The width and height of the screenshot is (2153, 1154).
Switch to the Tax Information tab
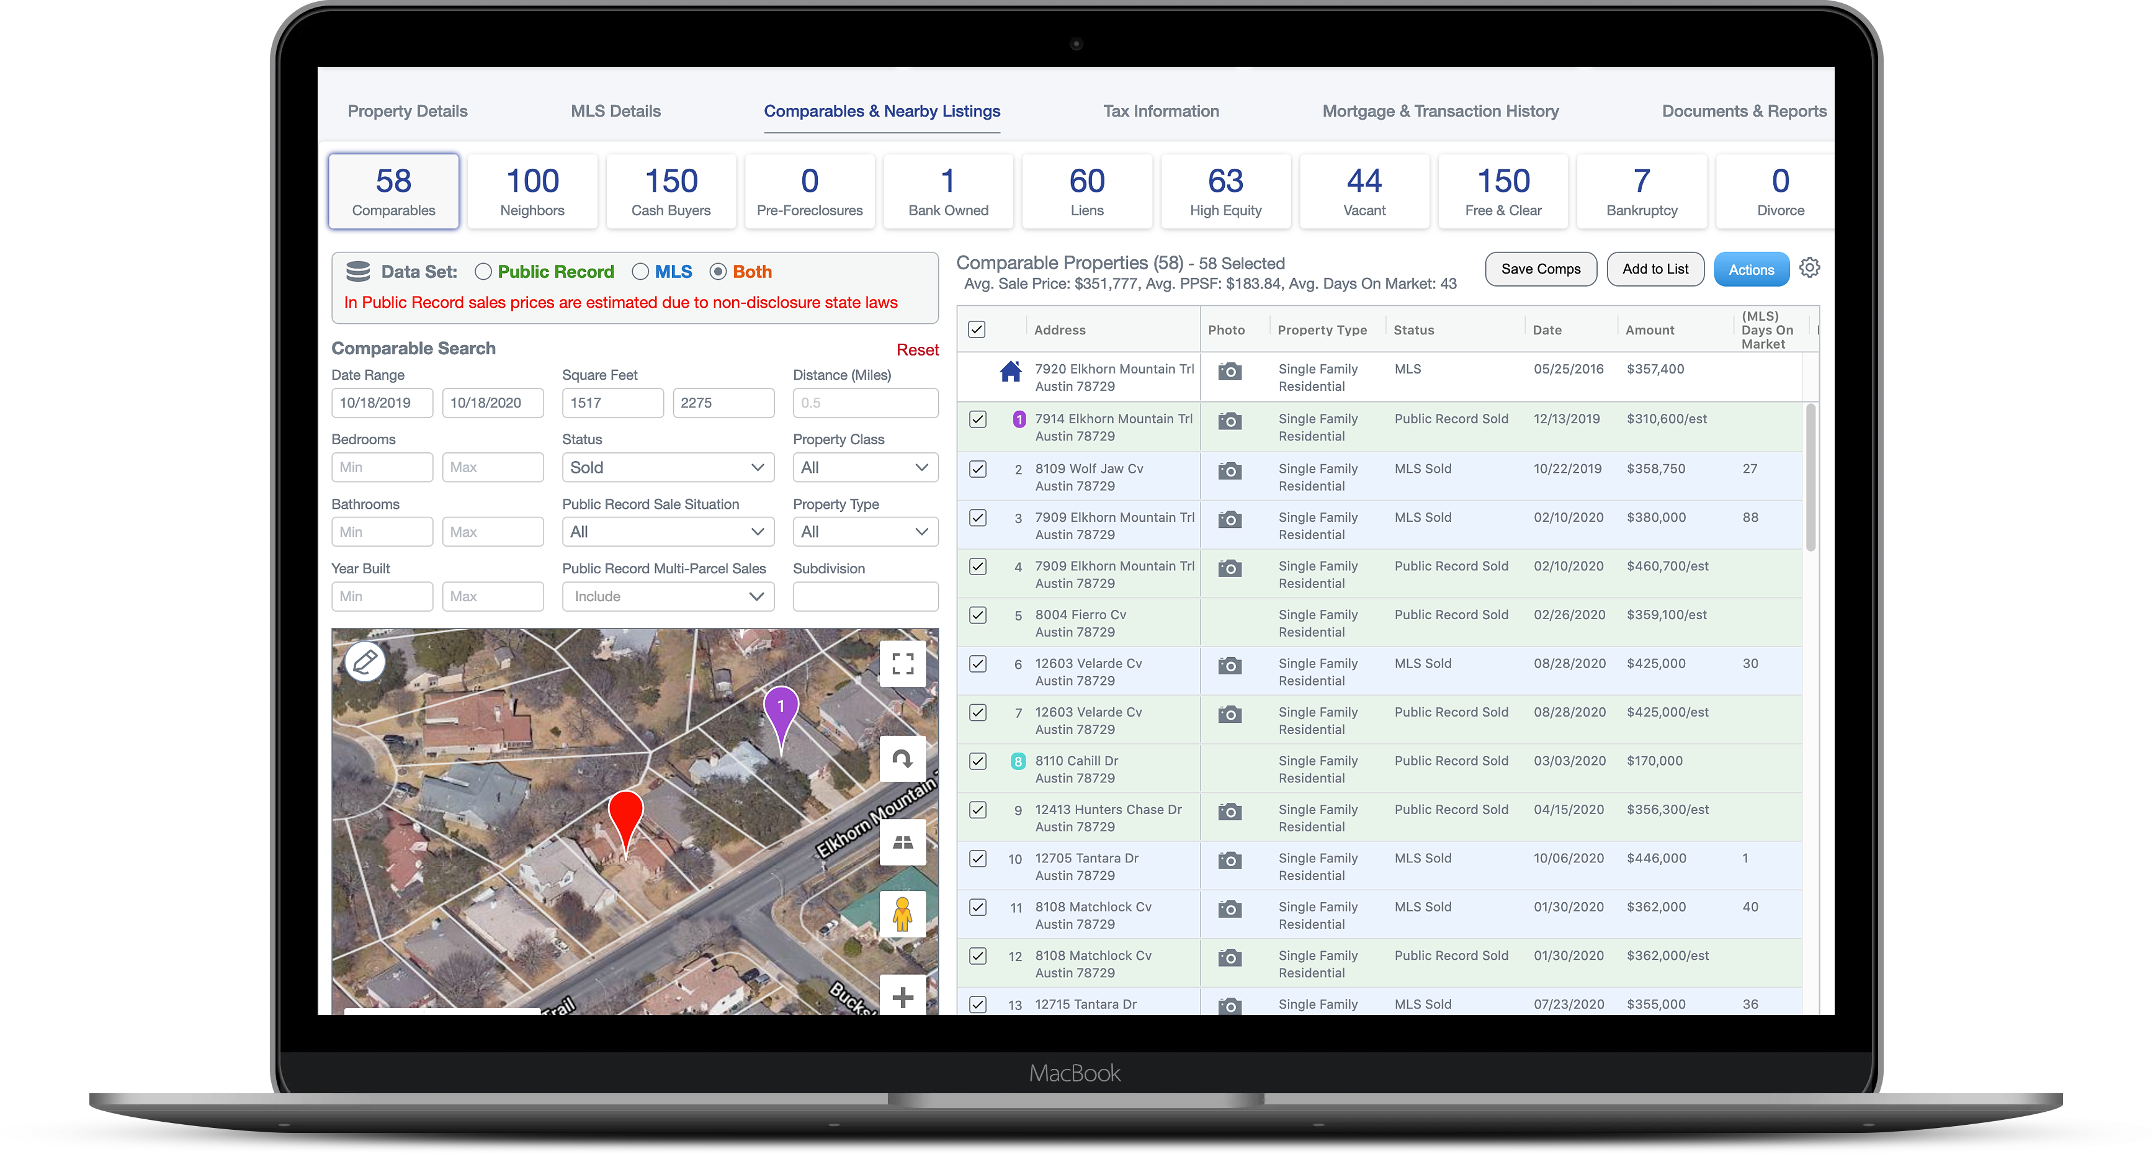1160,111
